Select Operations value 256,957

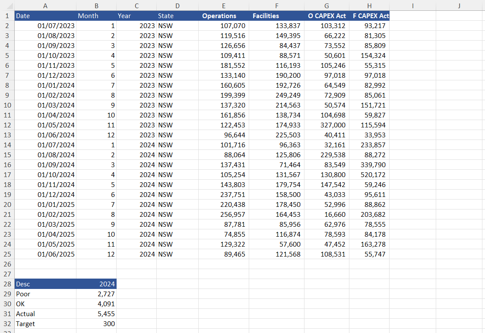coord(224,215)
